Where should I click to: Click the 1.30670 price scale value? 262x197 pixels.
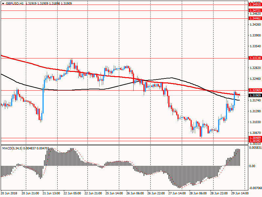click(255, 133)
